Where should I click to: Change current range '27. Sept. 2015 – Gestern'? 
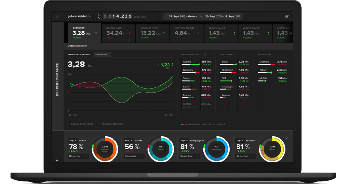pos(183,16)
